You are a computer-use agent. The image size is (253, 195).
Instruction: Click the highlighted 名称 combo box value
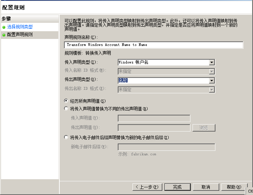point(123,80)
